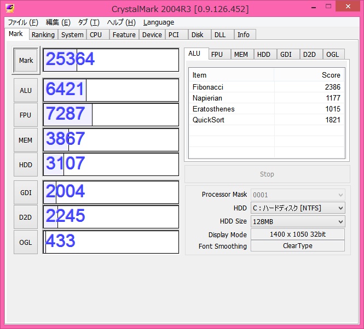Select the Fibonacci row
364x329 pixels.
pos(267,87)
